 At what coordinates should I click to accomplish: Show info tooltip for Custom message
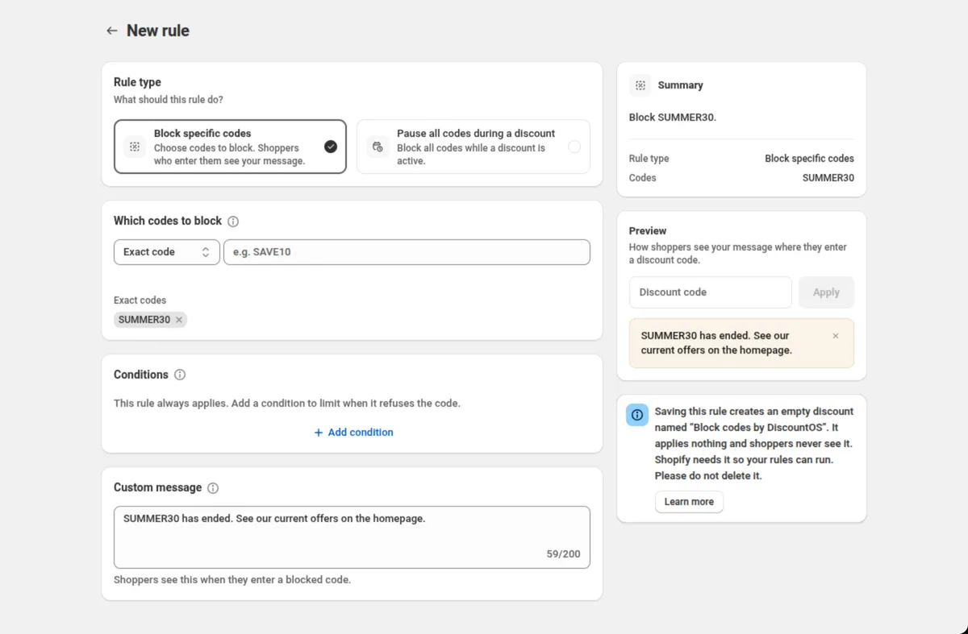pos(213,488)
